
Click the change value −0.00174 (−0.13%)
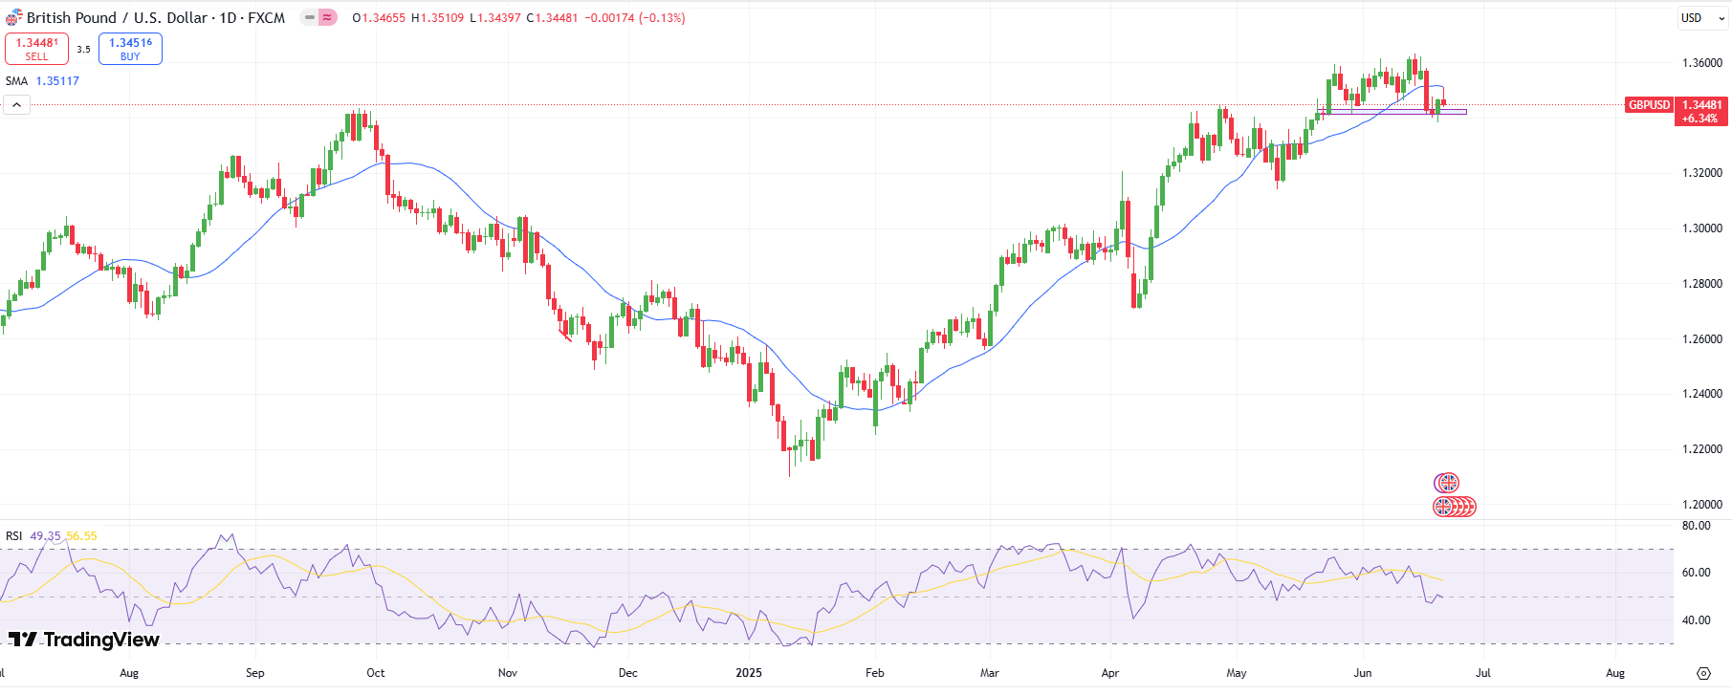[x=635, y=18]
